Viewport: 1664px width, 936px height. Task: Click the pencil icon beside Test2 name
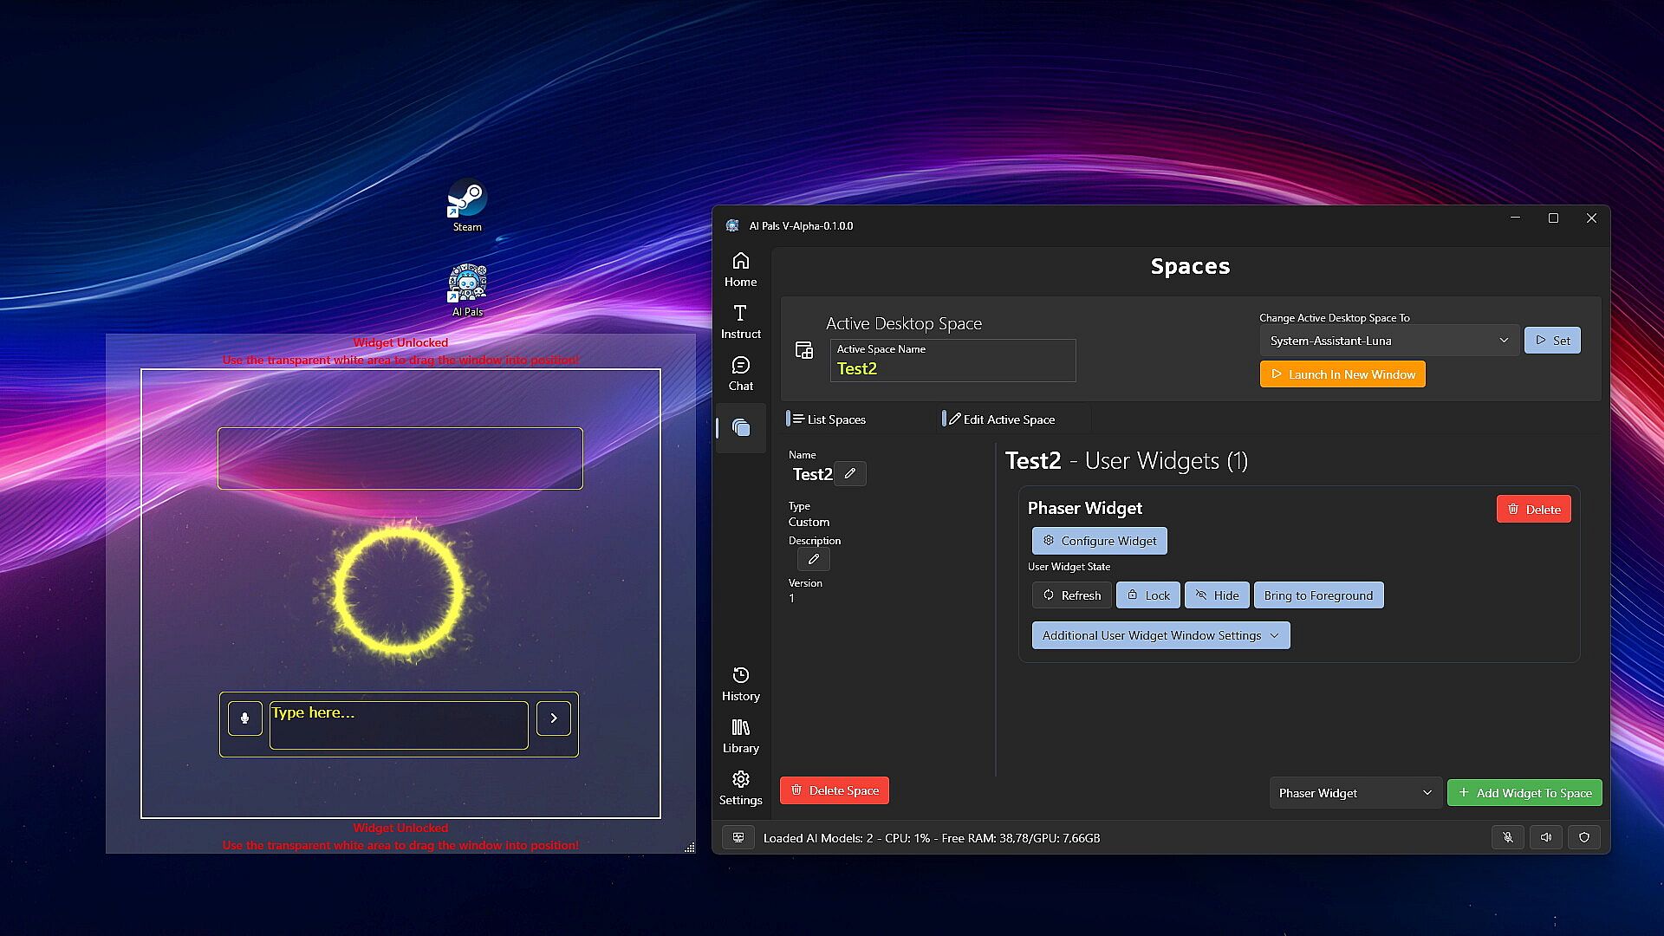850,473
